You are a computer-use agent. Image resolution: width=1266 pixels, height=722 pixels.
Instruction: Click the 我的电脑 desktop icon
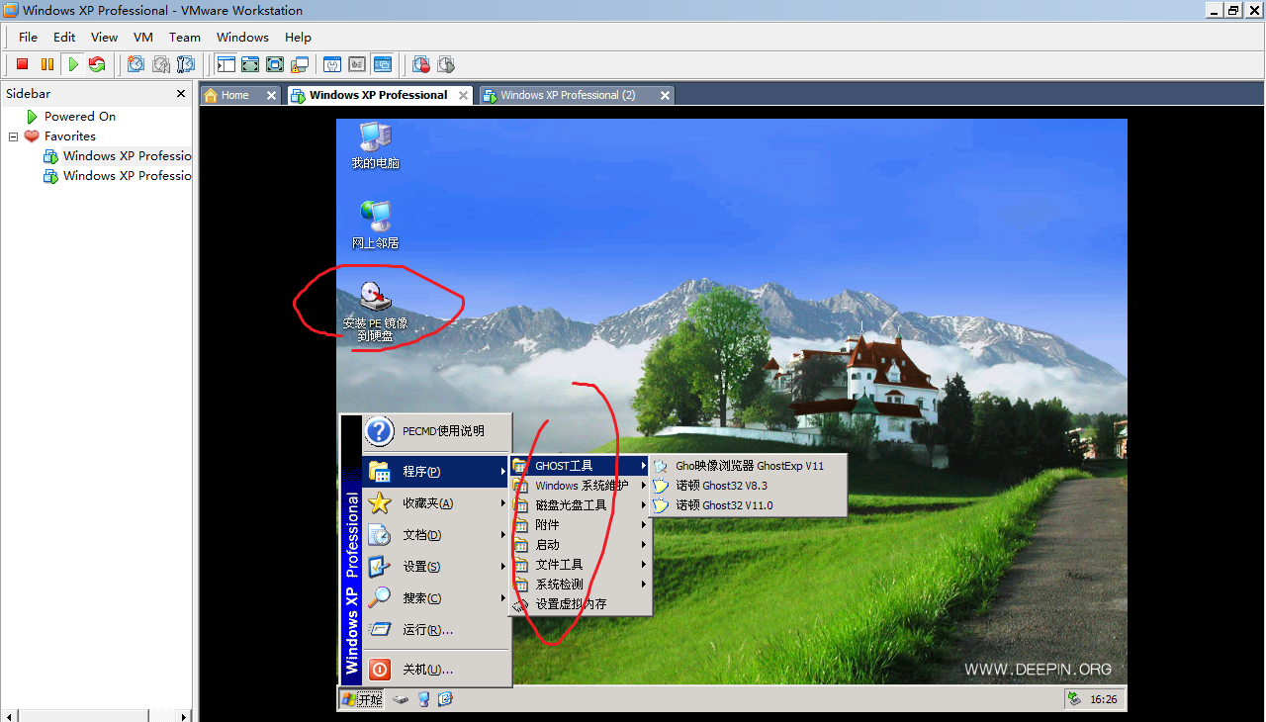(x=375, y=145)
